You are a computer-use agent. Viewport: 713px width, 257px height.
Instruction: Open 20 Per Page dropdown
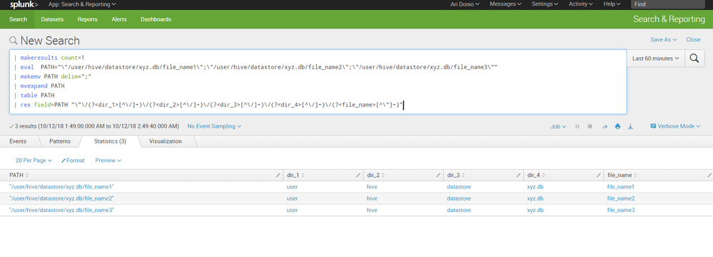pos(34,161)
